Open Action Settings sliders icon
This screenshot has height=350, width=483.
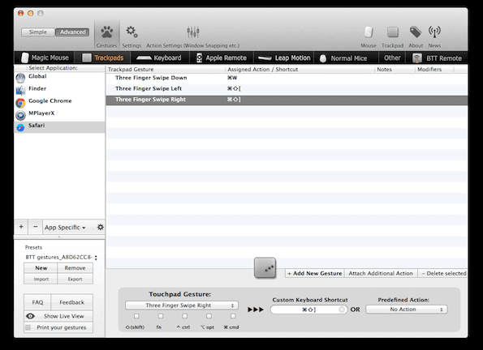(193, 32)
